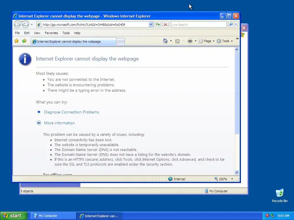
Task: Click the RSS Feeds icon
Action: [177, 41]
